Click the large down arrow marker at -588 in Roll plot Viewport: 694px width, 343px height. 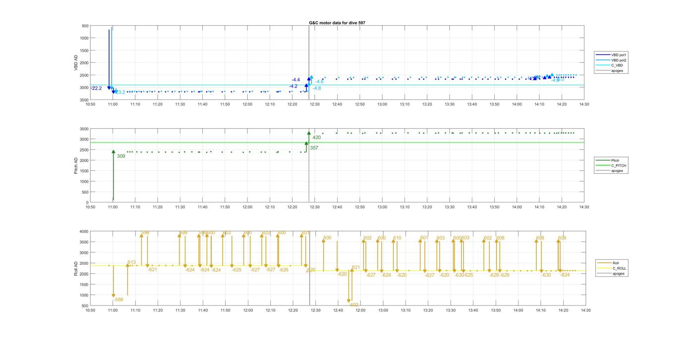pos(114,295)
